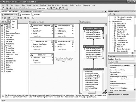Expand the Standard Cost attribute node
Screen dimensions: 136x102
coord(2,61)
